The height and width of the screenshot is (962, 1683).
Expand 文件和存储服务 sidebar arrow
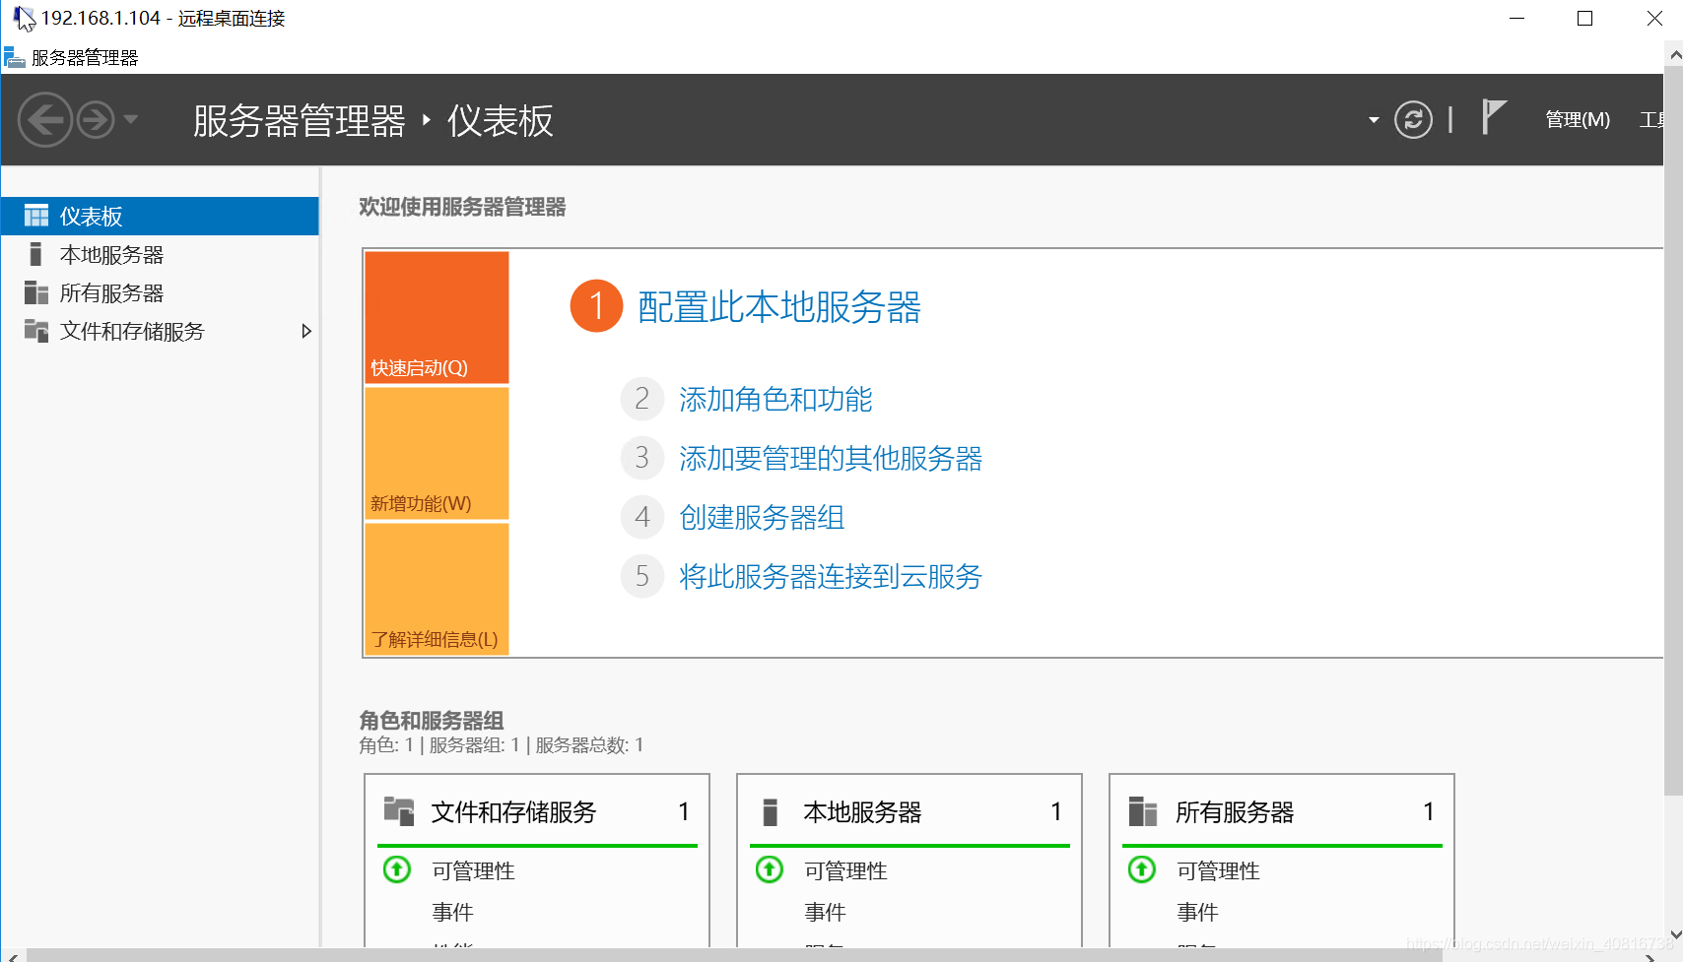point(306,331)
